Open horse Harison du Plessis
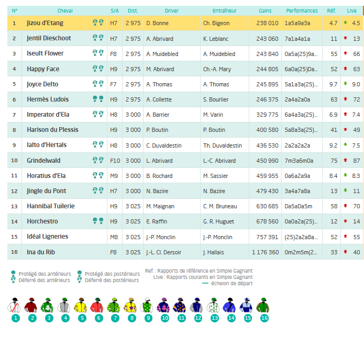The image size is (364, 337). click(x=54, y=130)
